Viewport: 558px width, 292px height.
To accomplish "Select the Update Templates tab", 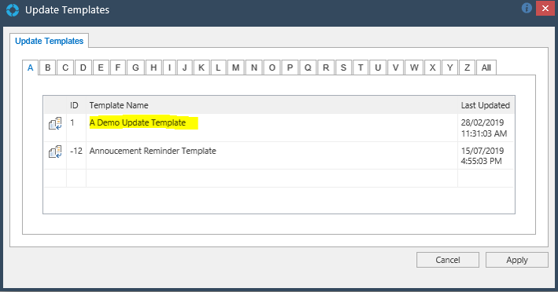I will pos(49,41).
